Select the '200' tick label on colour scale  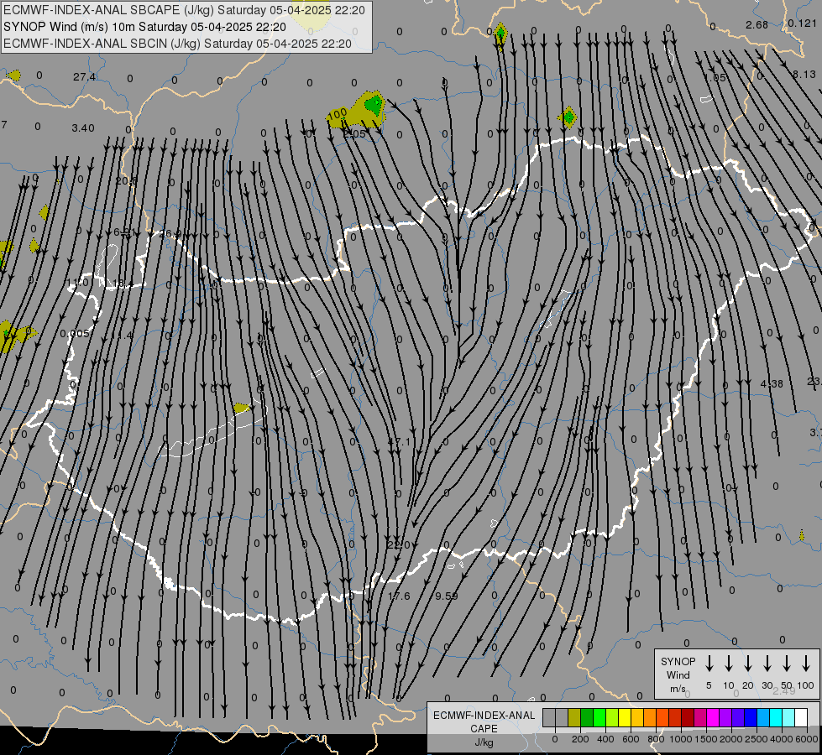coord(580,739)
